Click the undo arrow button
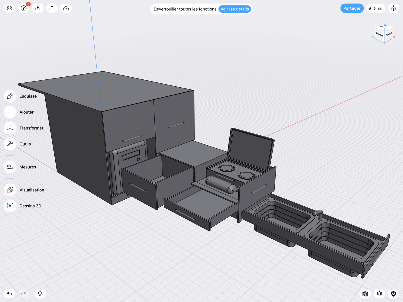Viewport: 403px width, 302px height. pyautogui.click(x=9, y=294)
